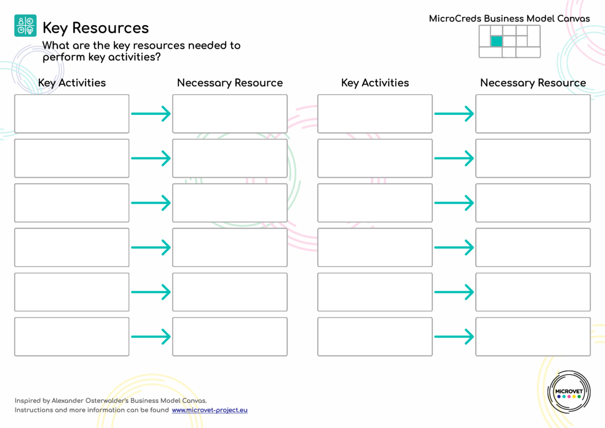Click the first box under the right-side Key Activities heading

[375, 114]
